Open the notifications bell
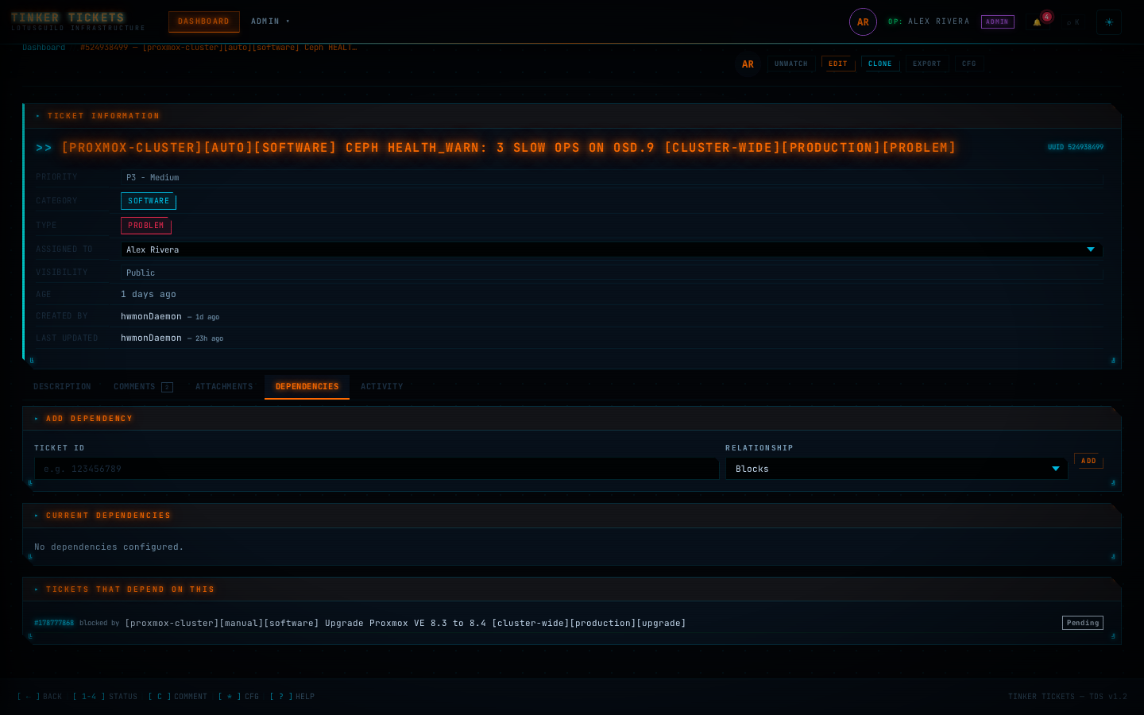1144x715 pixels. tap(1037, 22)
